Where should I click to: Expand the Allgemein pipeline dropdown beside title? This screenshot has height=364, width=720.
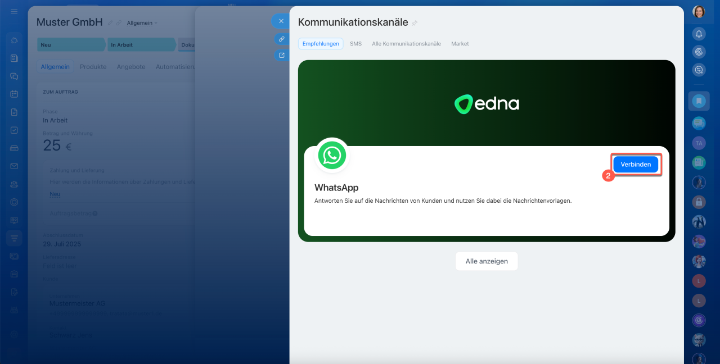pyautogui.click(x=142, y=23)
